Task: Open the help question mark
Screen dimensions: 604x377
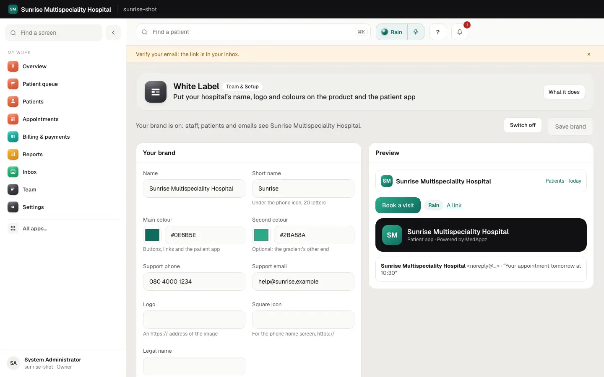Action: [437, 32]
